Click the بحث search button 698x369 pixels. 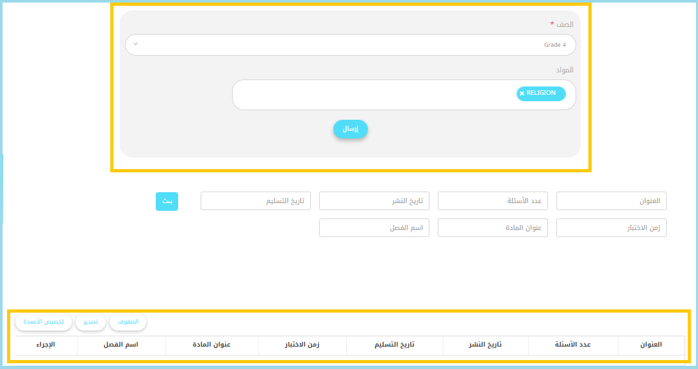[x=167, y=201]
